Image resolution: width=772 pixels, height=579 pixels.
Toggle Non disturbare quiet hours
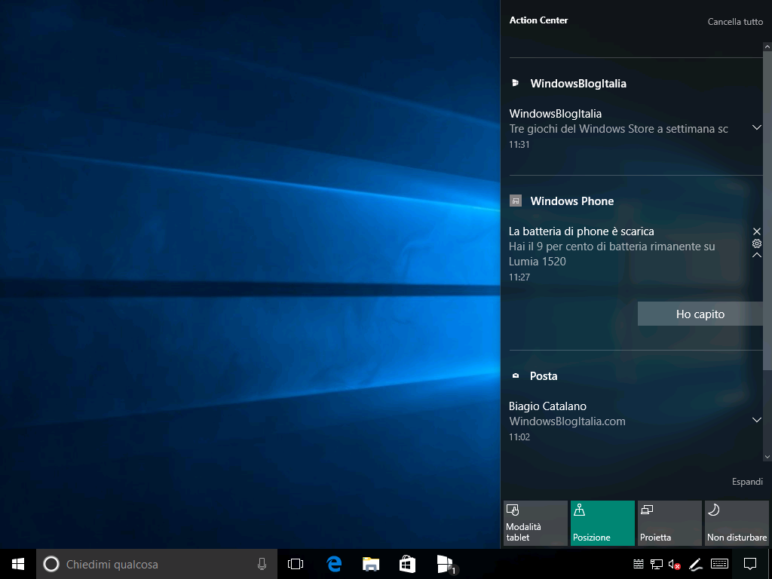coord(737,523)
